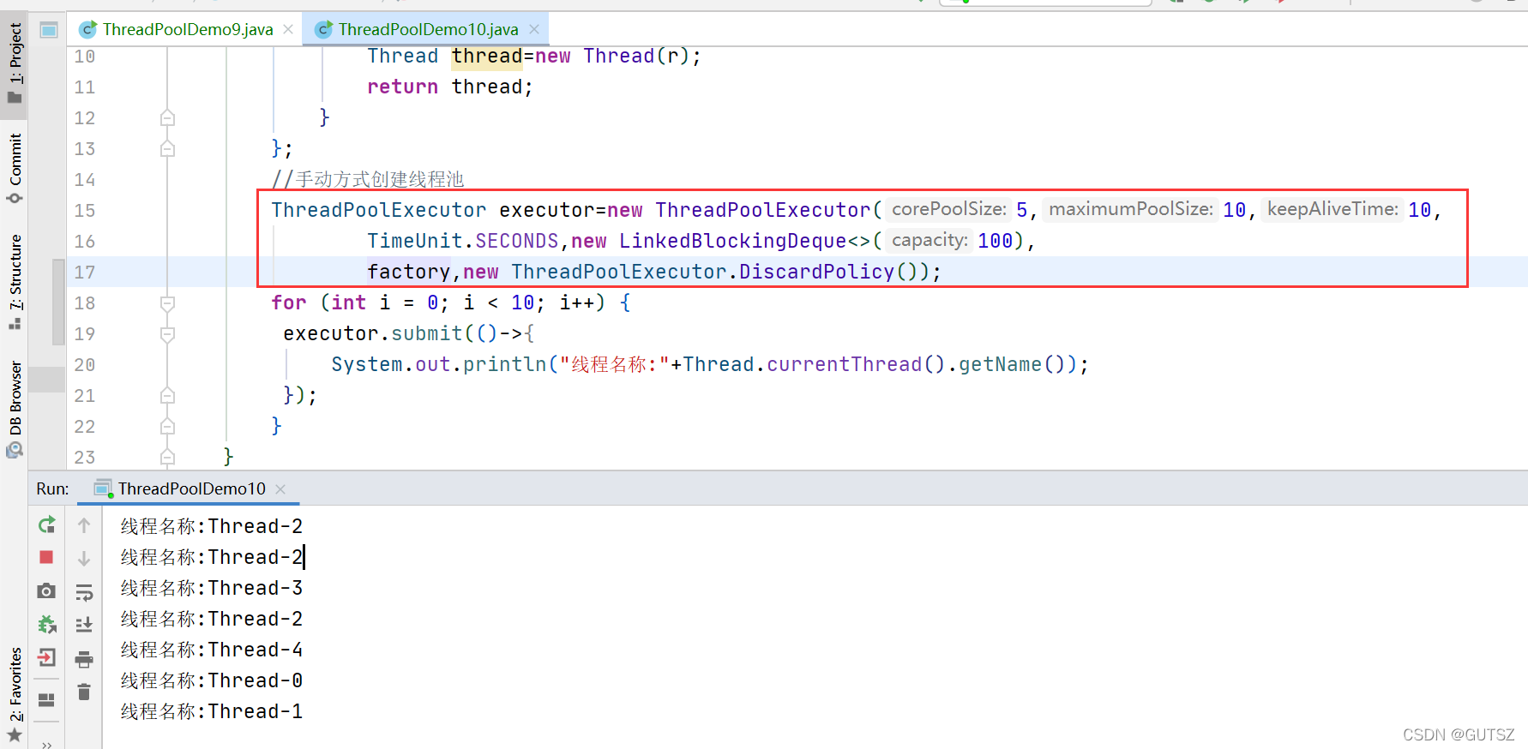Screen dimensions: 1528x749
Task: Clear all console output with trash icon
Action: point(84,692)
